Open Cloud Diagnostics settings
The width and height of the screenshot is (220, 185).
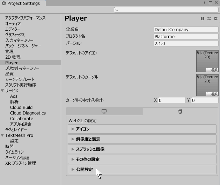pyautogui.click(x=28, y=113)
